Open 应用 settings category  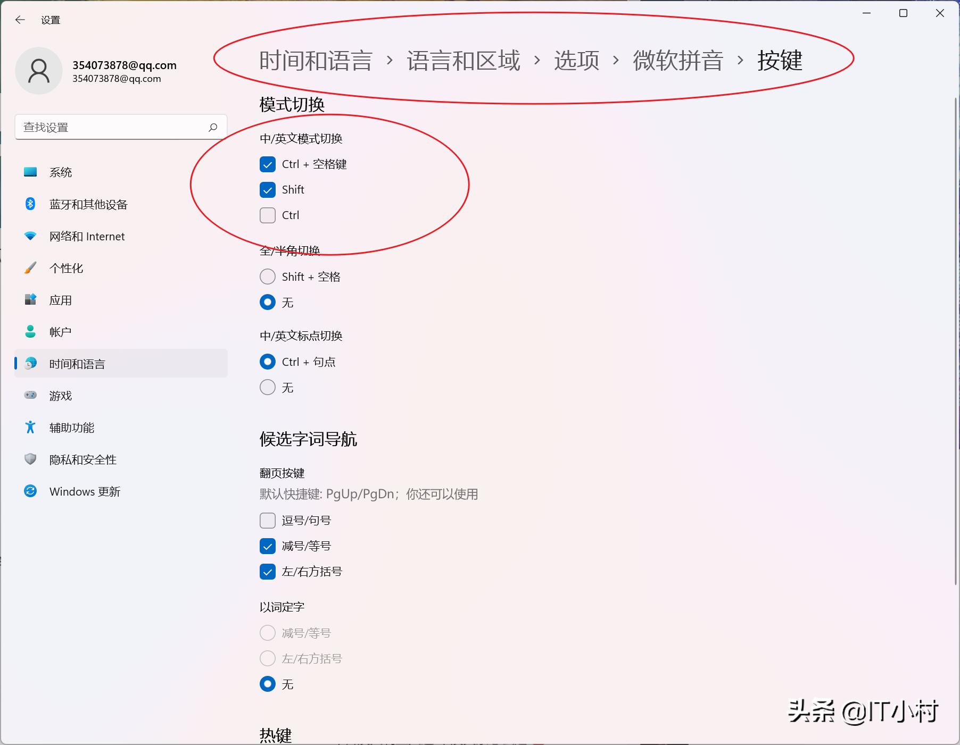(121, 300)
